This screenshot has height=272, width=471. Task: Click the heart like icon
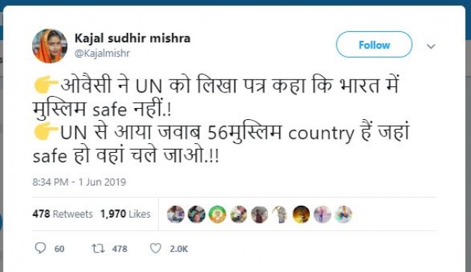click(x=155, y=248)
